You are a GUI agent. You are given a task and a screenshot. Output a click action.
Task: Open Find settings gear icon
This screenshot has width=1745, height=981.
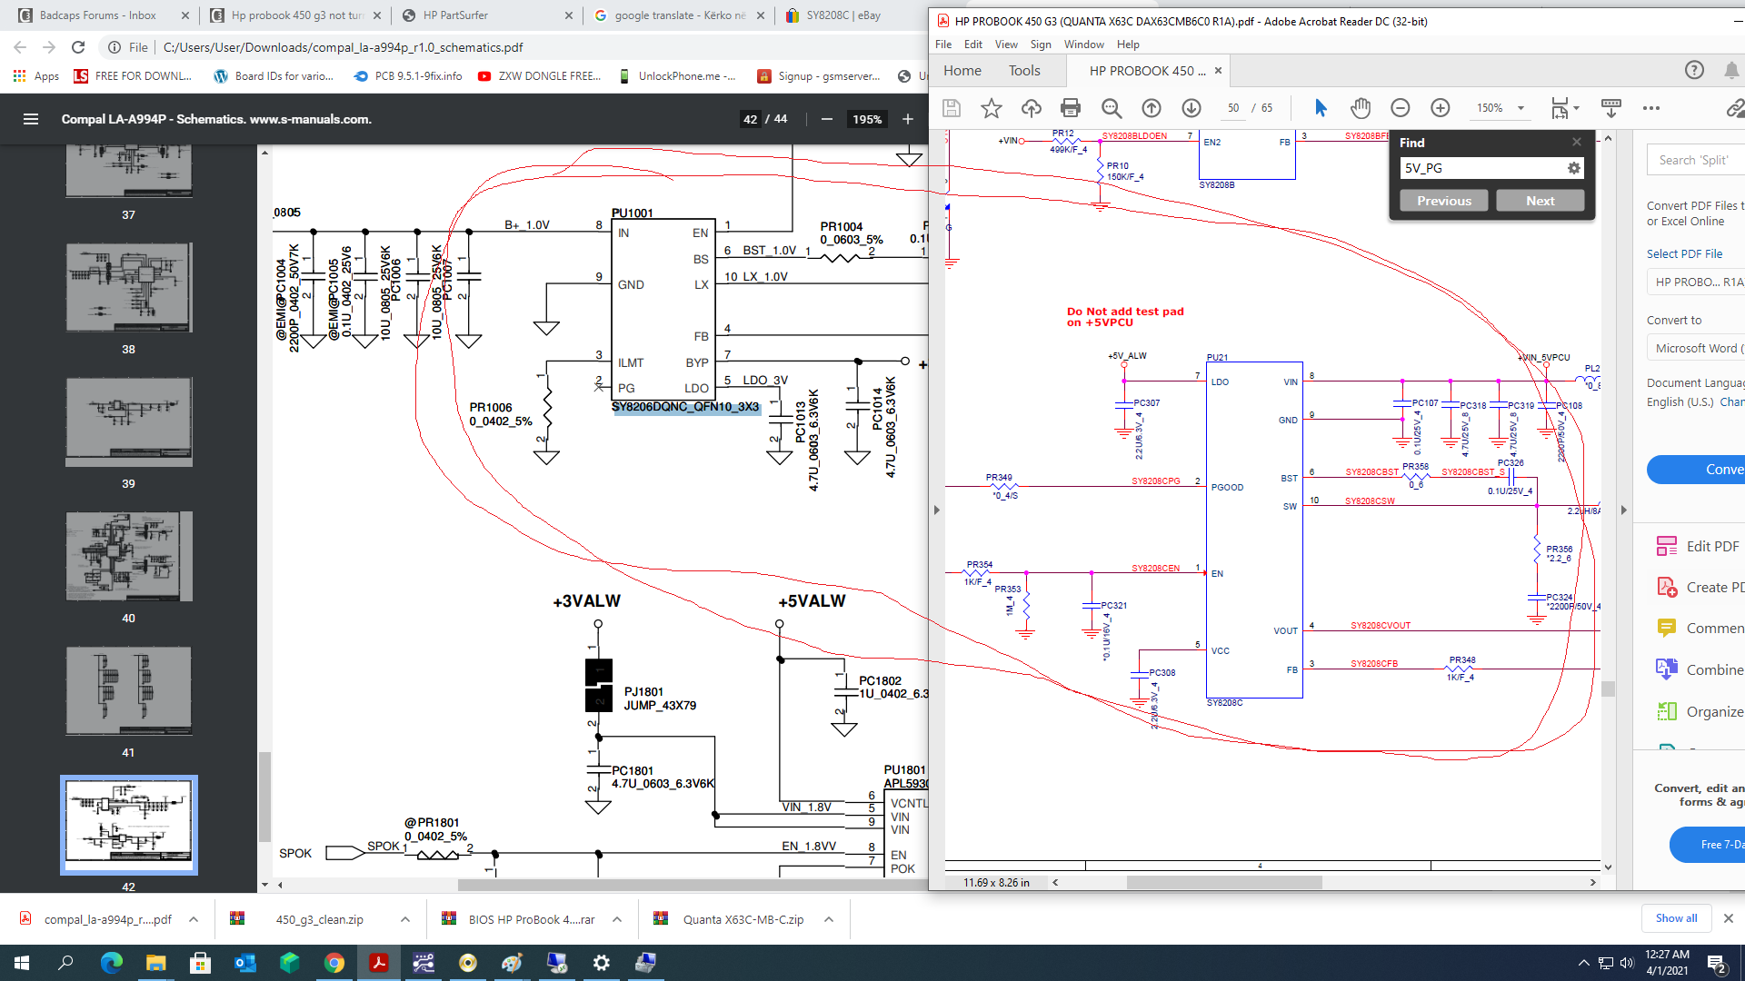[1573, 168]
